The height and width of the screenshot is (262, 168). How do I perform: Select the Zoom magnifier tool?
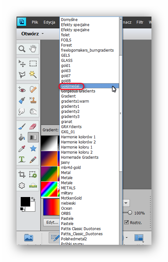point(22,49)
